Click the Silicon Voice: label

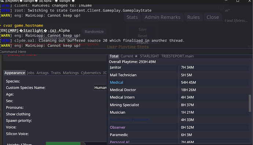[x=17, y=134]
